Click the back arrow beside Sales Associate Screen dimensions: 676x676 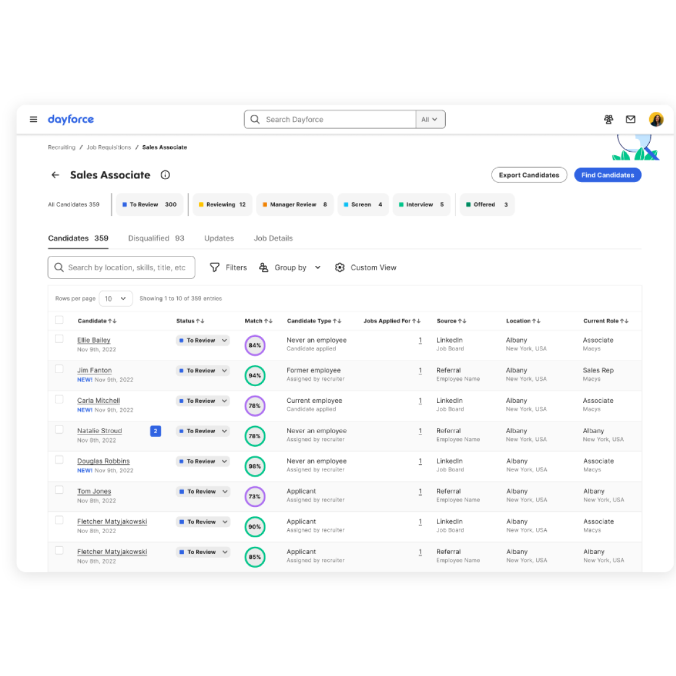55,175
